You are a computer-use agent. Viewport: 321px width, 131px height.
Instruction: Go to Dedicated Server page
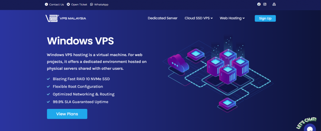pyautogui.click(x=163, y=18)
